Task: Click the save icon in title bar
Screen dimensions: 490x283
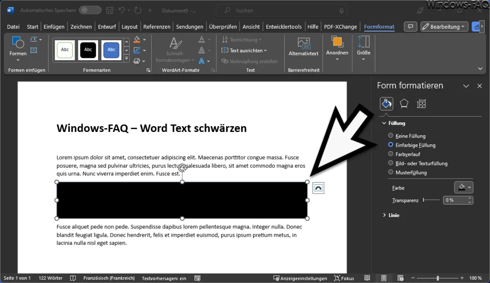Action: (110, 11)
